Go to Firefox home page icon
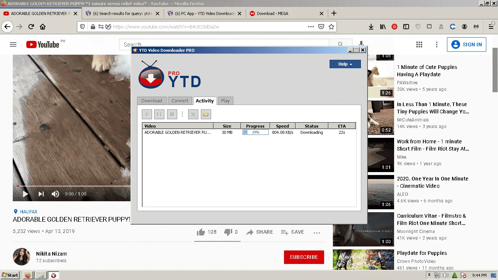 (43, 27)
